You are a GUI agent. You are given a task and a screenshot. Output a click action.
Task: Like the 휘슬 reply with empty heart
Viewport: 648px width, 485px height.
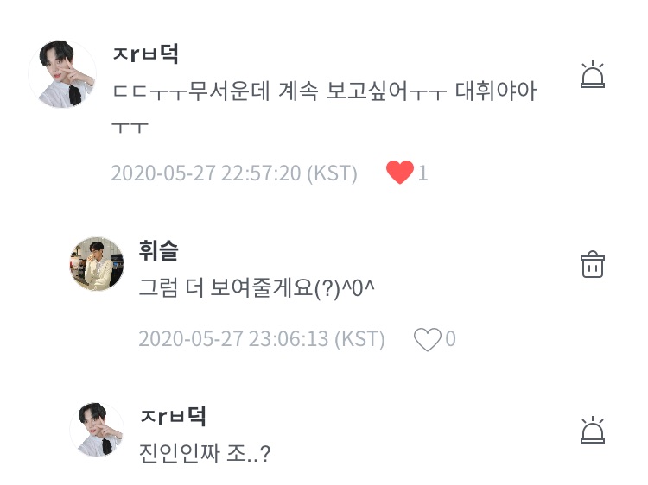427,339
